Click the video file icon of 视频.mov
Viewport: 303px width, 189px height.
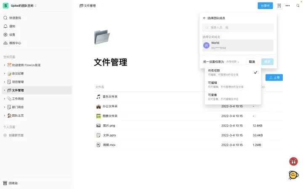click(x=98, y=145)
